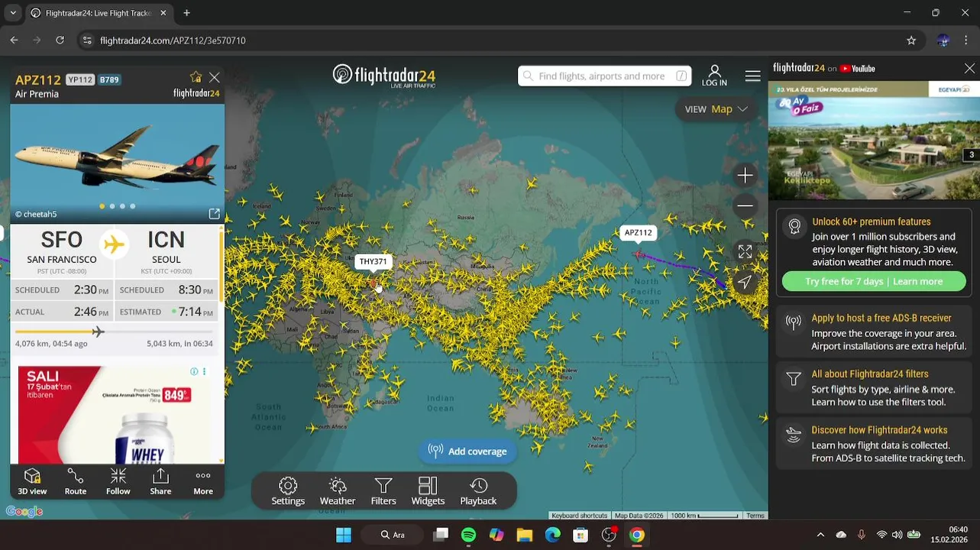Click the browser address bar

(x=489, y=40)
